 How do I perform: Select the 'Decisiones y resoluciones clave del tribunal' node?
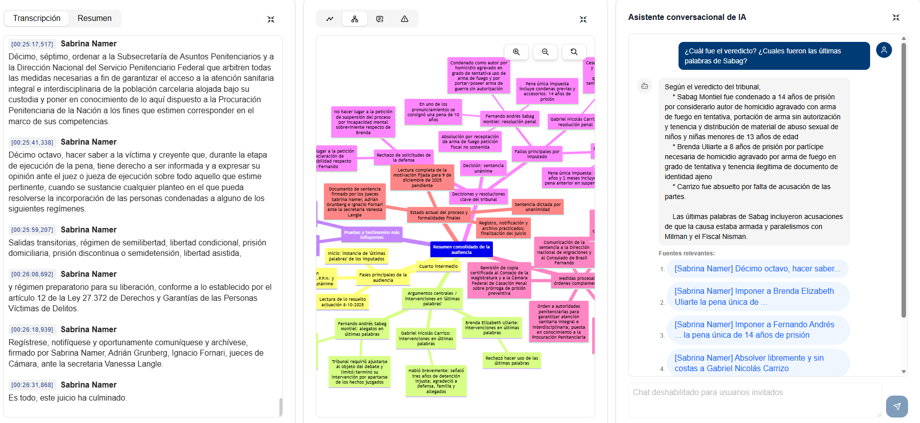478,197
